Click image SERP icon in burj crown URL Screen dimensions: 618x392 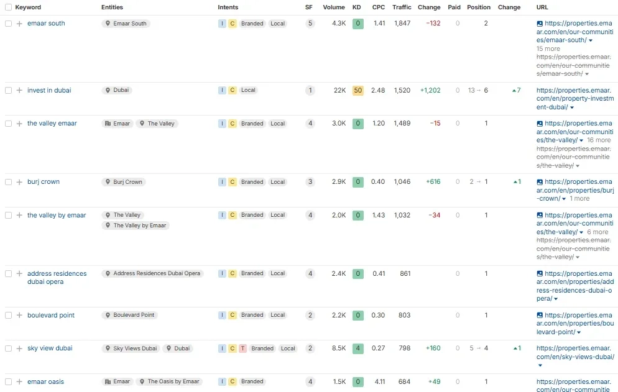(540, 182)
